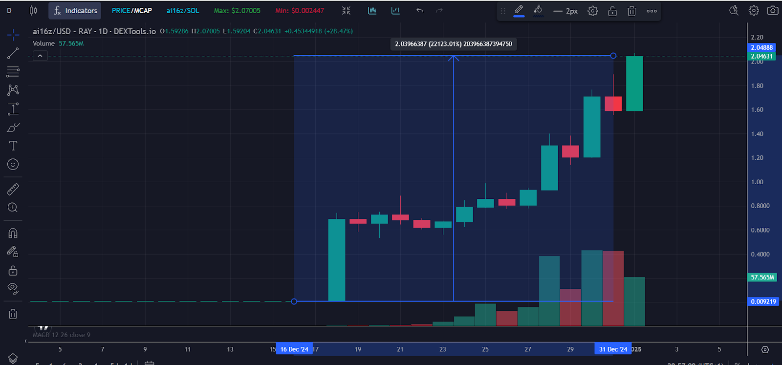Select the ruler measure tool

click(x=13, y=189)
